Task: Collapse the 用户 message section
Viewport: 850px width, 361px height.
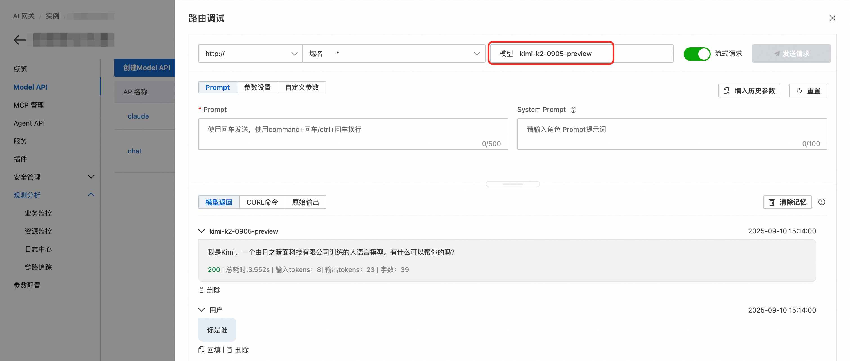Action: pos(202,310)
